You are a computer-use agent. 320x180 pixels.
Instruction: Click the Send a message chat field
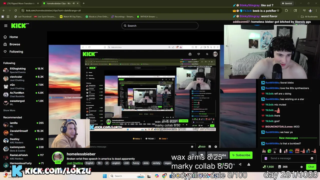[289, 158]
